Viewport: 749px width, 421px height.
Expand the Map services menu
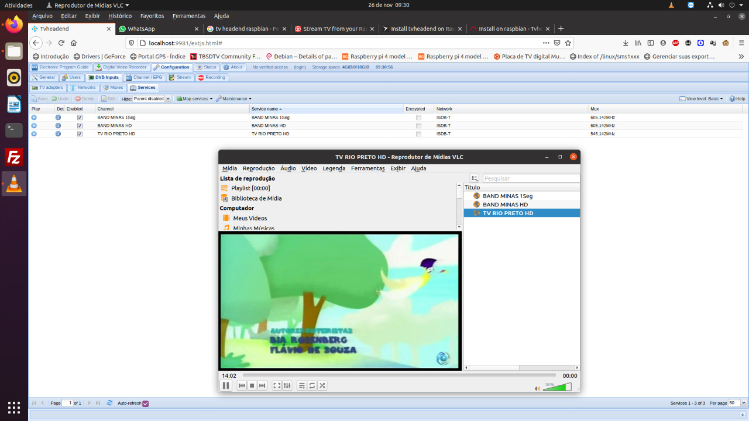click(195, 99)
